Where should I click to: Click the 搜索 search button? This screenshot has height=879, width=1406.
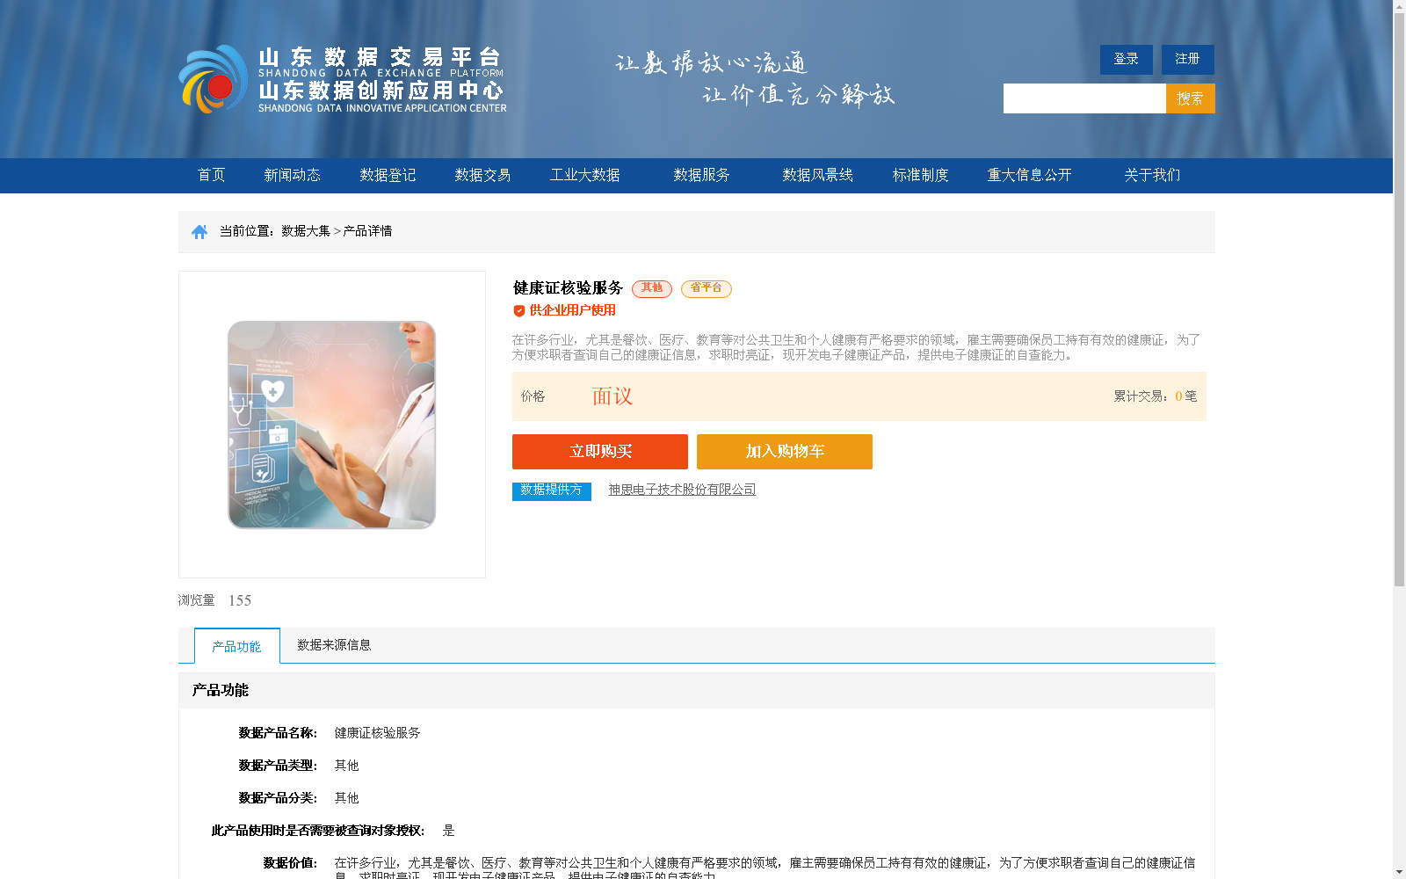[x=1191, y=98]
